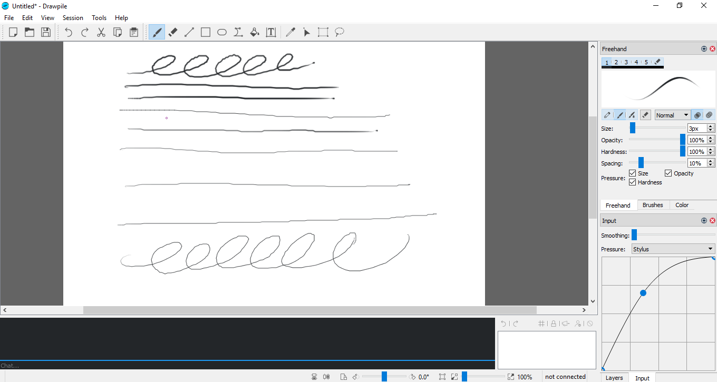This screenshot has width=717, height=382.
Task: Switch to the Layers tab at bottom right
Action: click(615, 377)
